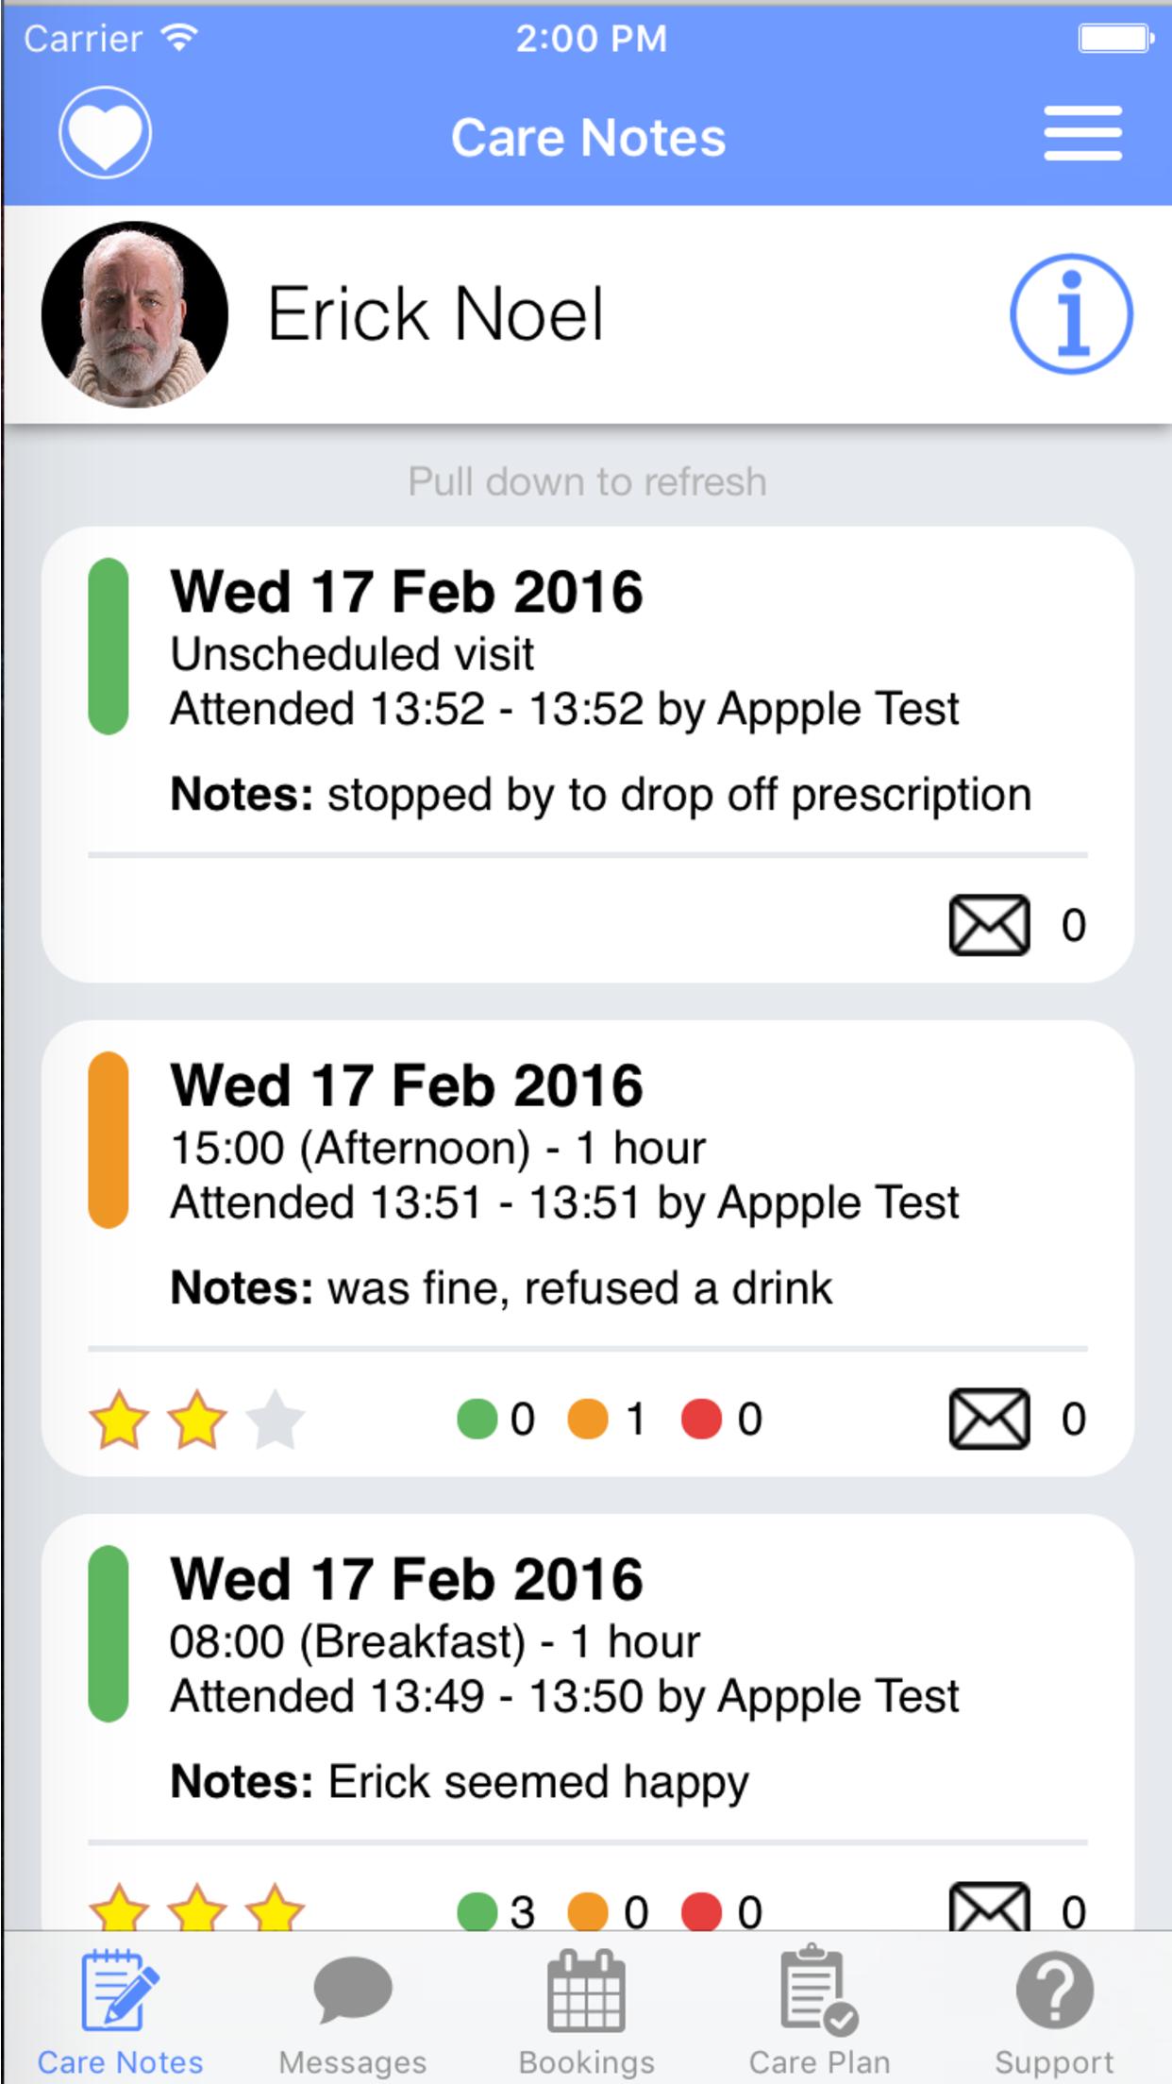Tap the grey third star on Afternoon note
Screen dimensions: 1172x2084
point(275,1419)
